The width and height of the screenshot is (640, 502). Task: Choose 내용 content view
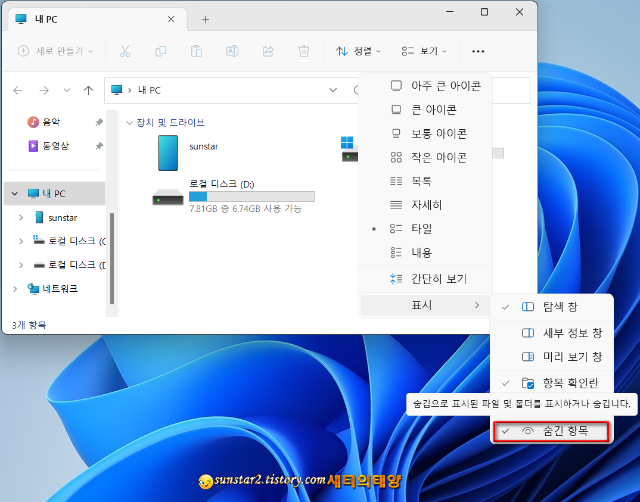[x=425, y=252]
